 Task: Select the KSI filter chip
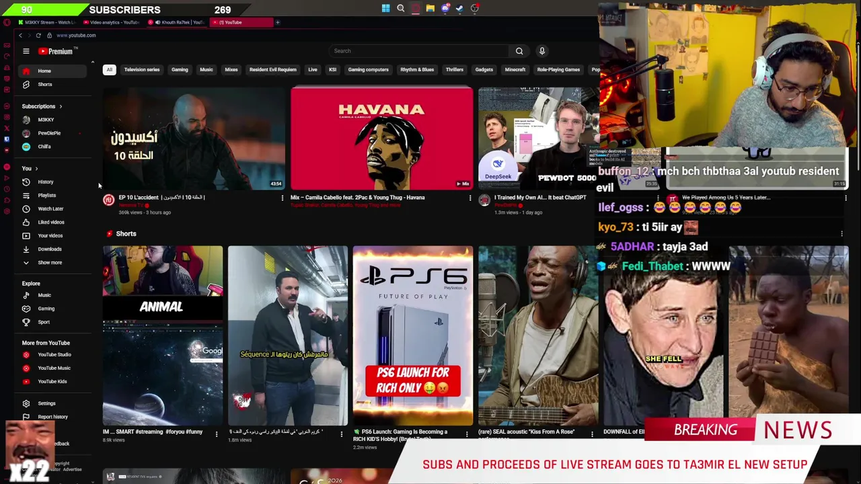pyautogui.click(x=332, y=70)
